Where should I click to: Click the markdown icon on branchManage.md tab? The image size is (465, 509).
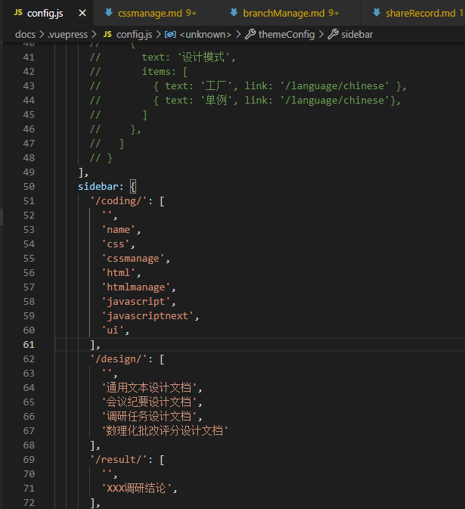click(234, 13)
